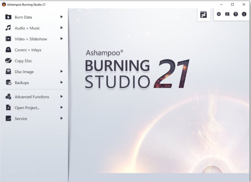251x182 pixels.
Task: Minimize the Burning Studio window
Action: click(x=221, y=4)
